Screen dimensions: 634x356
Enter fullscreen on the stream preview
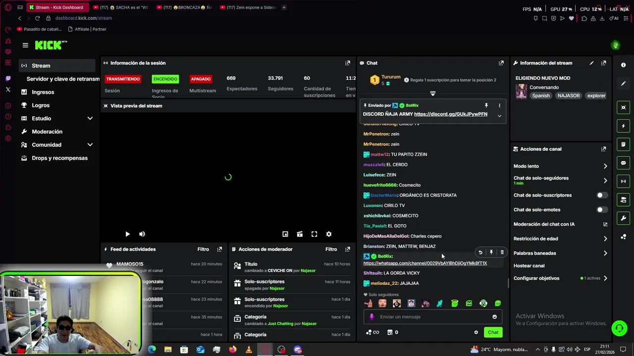pyautogui.click(x=314, y=234)
